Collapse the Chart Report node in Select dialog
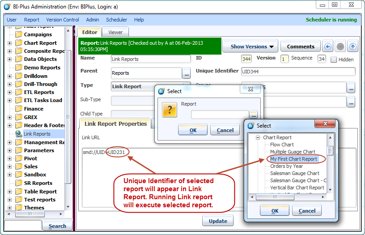The width and height of the screenshot is (365, 235). pos(258,138)
